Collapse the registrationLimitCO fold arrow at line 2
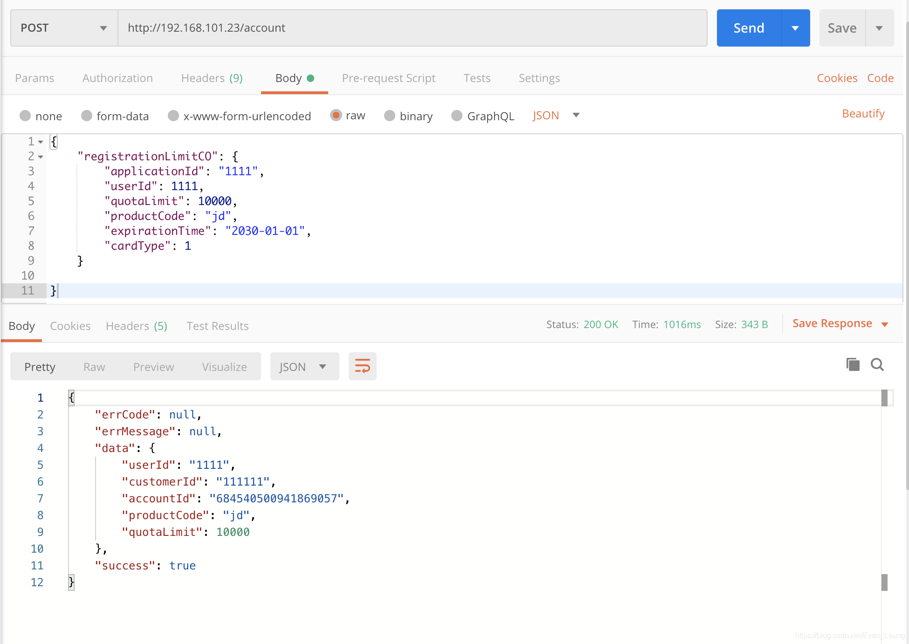 point(41,157)
